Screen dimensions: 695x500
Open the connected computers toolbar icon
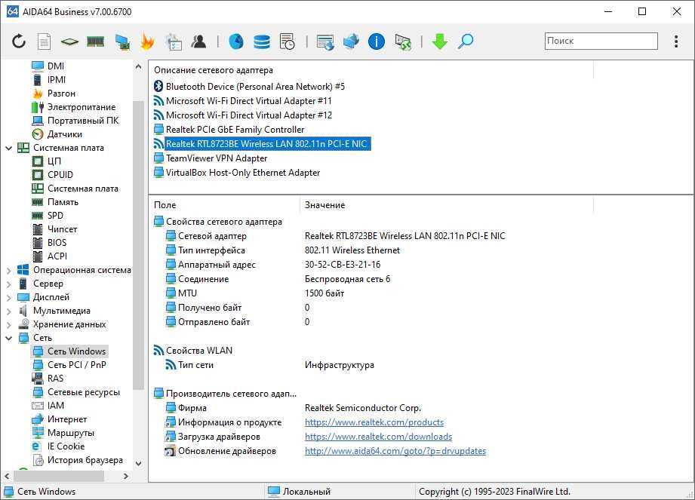pos(351,41)
